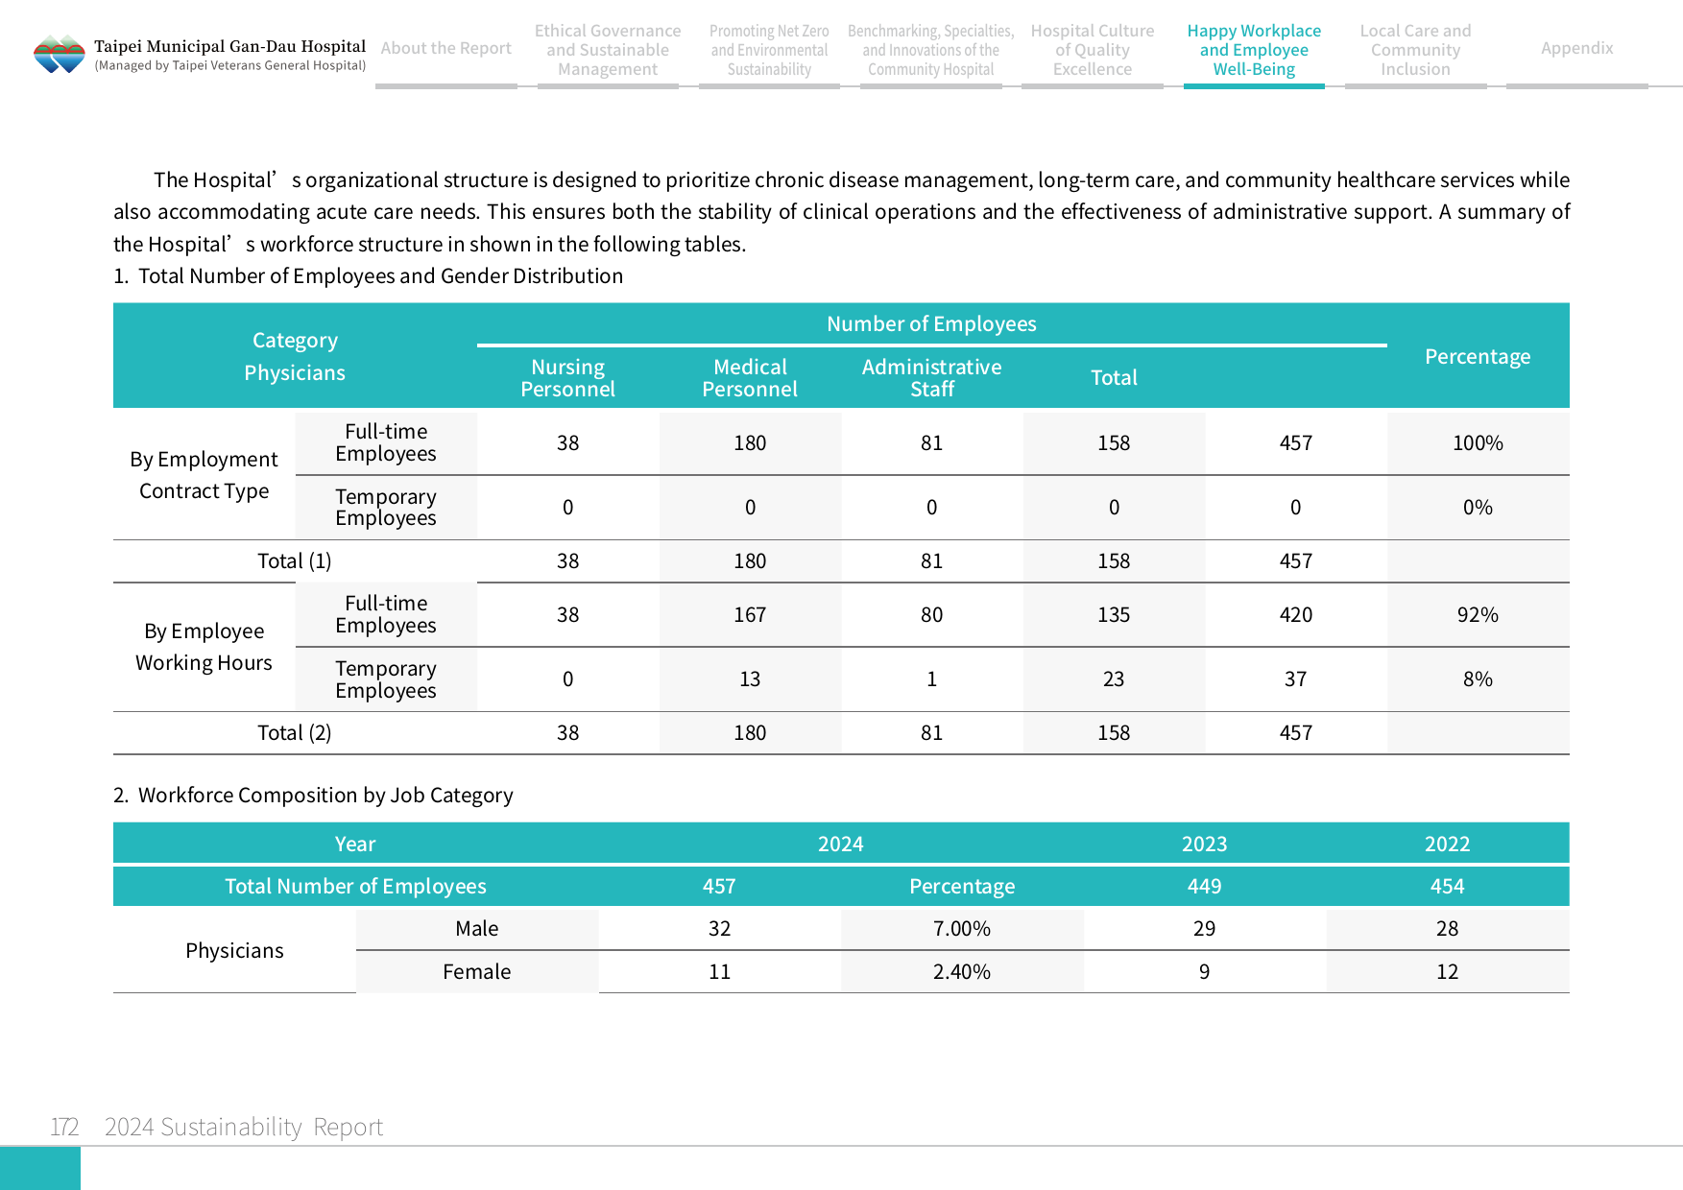The image size is (1683, 1190).
Task: Click the '13' cell in temporary employees row
Action: pyautogui.click(x=750, y=678)
